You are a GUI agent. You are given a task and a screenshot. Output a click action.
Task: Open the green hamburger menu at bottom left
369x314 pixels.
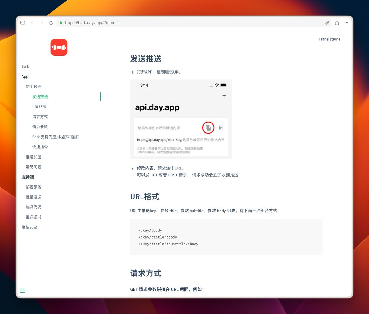click(x=22, y=290)
